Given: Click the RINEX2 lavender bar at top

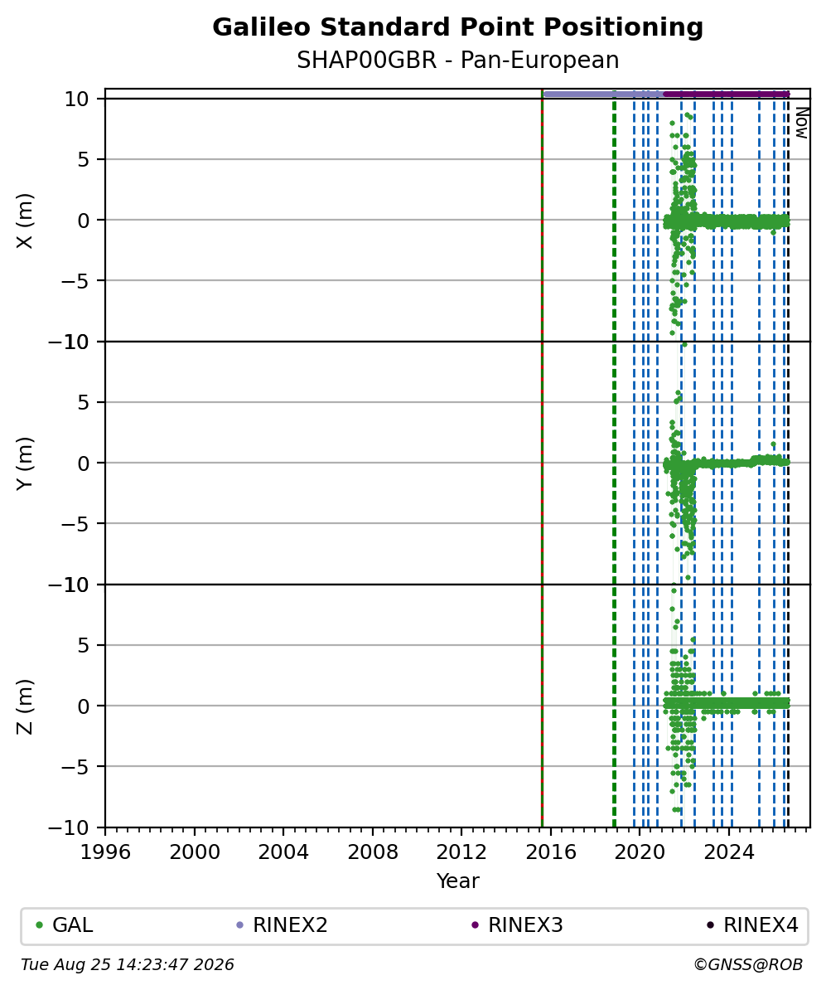Looking at the screenshot, I should (602, 94).
